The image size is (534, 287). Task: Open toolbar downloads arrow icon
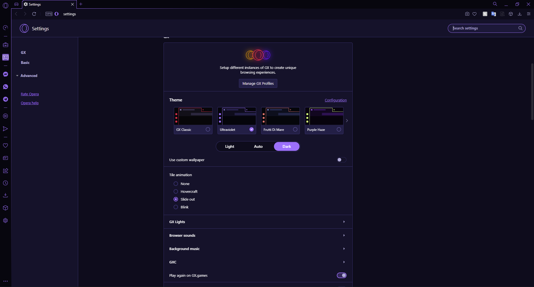coord(520,14)
